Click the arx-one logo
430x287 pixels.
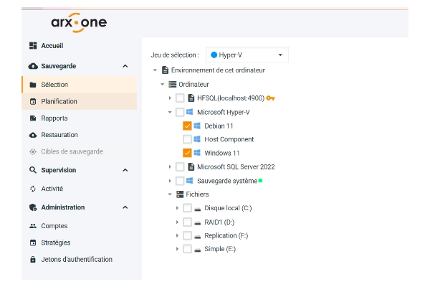tap(79, 23)
